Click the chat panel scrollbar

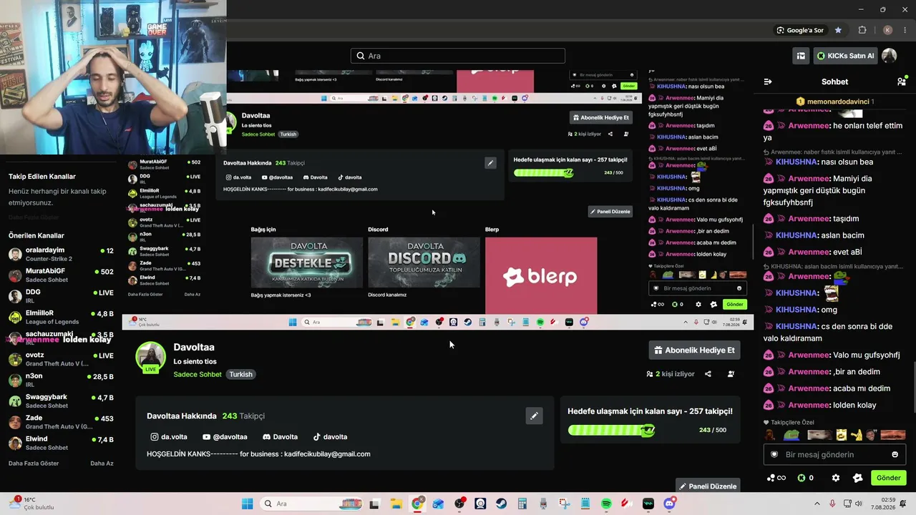[x=913, y=387]
